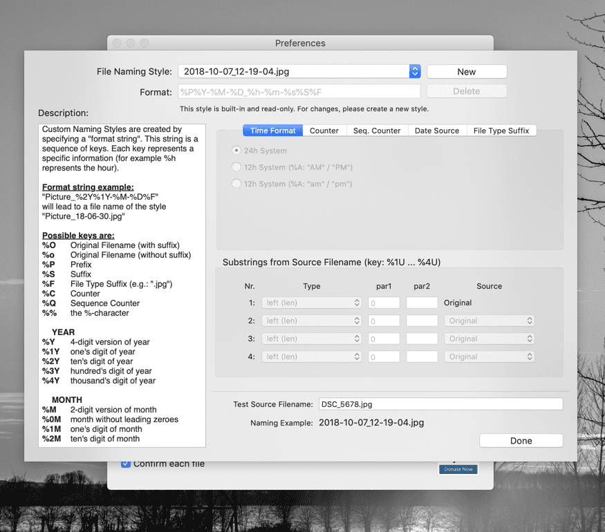This screenshot has height=532, width=605.
Task: Click the New style button
Action: pos(467,71)
